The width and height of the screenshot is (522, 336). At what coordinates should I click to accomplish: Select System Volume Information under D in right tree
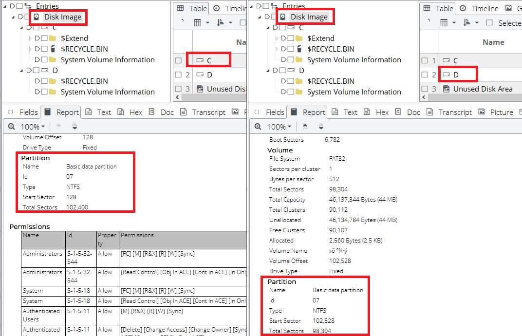[354, 92]
